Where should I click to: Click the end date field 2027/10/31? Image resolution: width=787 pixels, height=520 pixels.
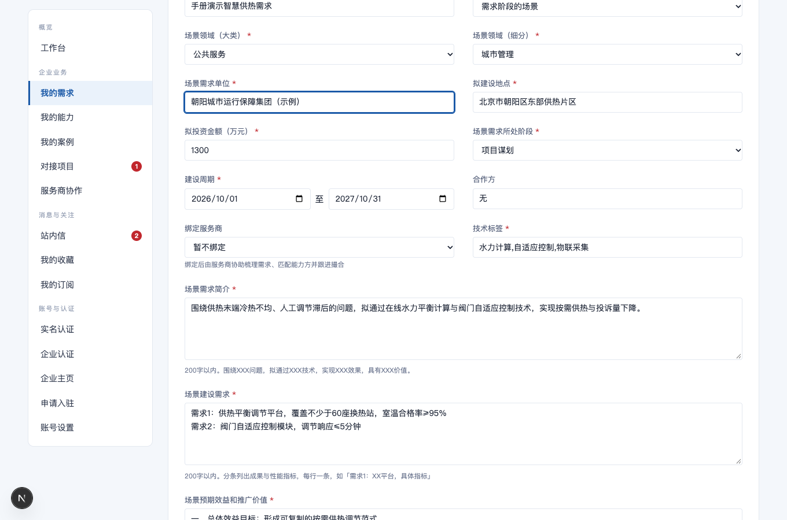coord(391,199)
